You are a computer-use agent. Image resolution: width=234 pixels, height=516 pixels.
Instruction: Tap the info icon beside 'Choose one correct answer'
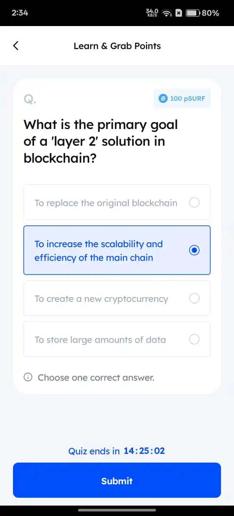(28, 377)
